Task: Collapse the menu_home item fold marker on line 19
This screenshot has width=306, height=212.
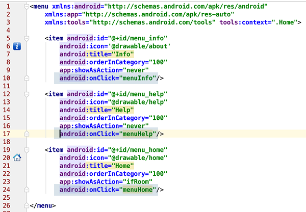Action: pos(27,150)
